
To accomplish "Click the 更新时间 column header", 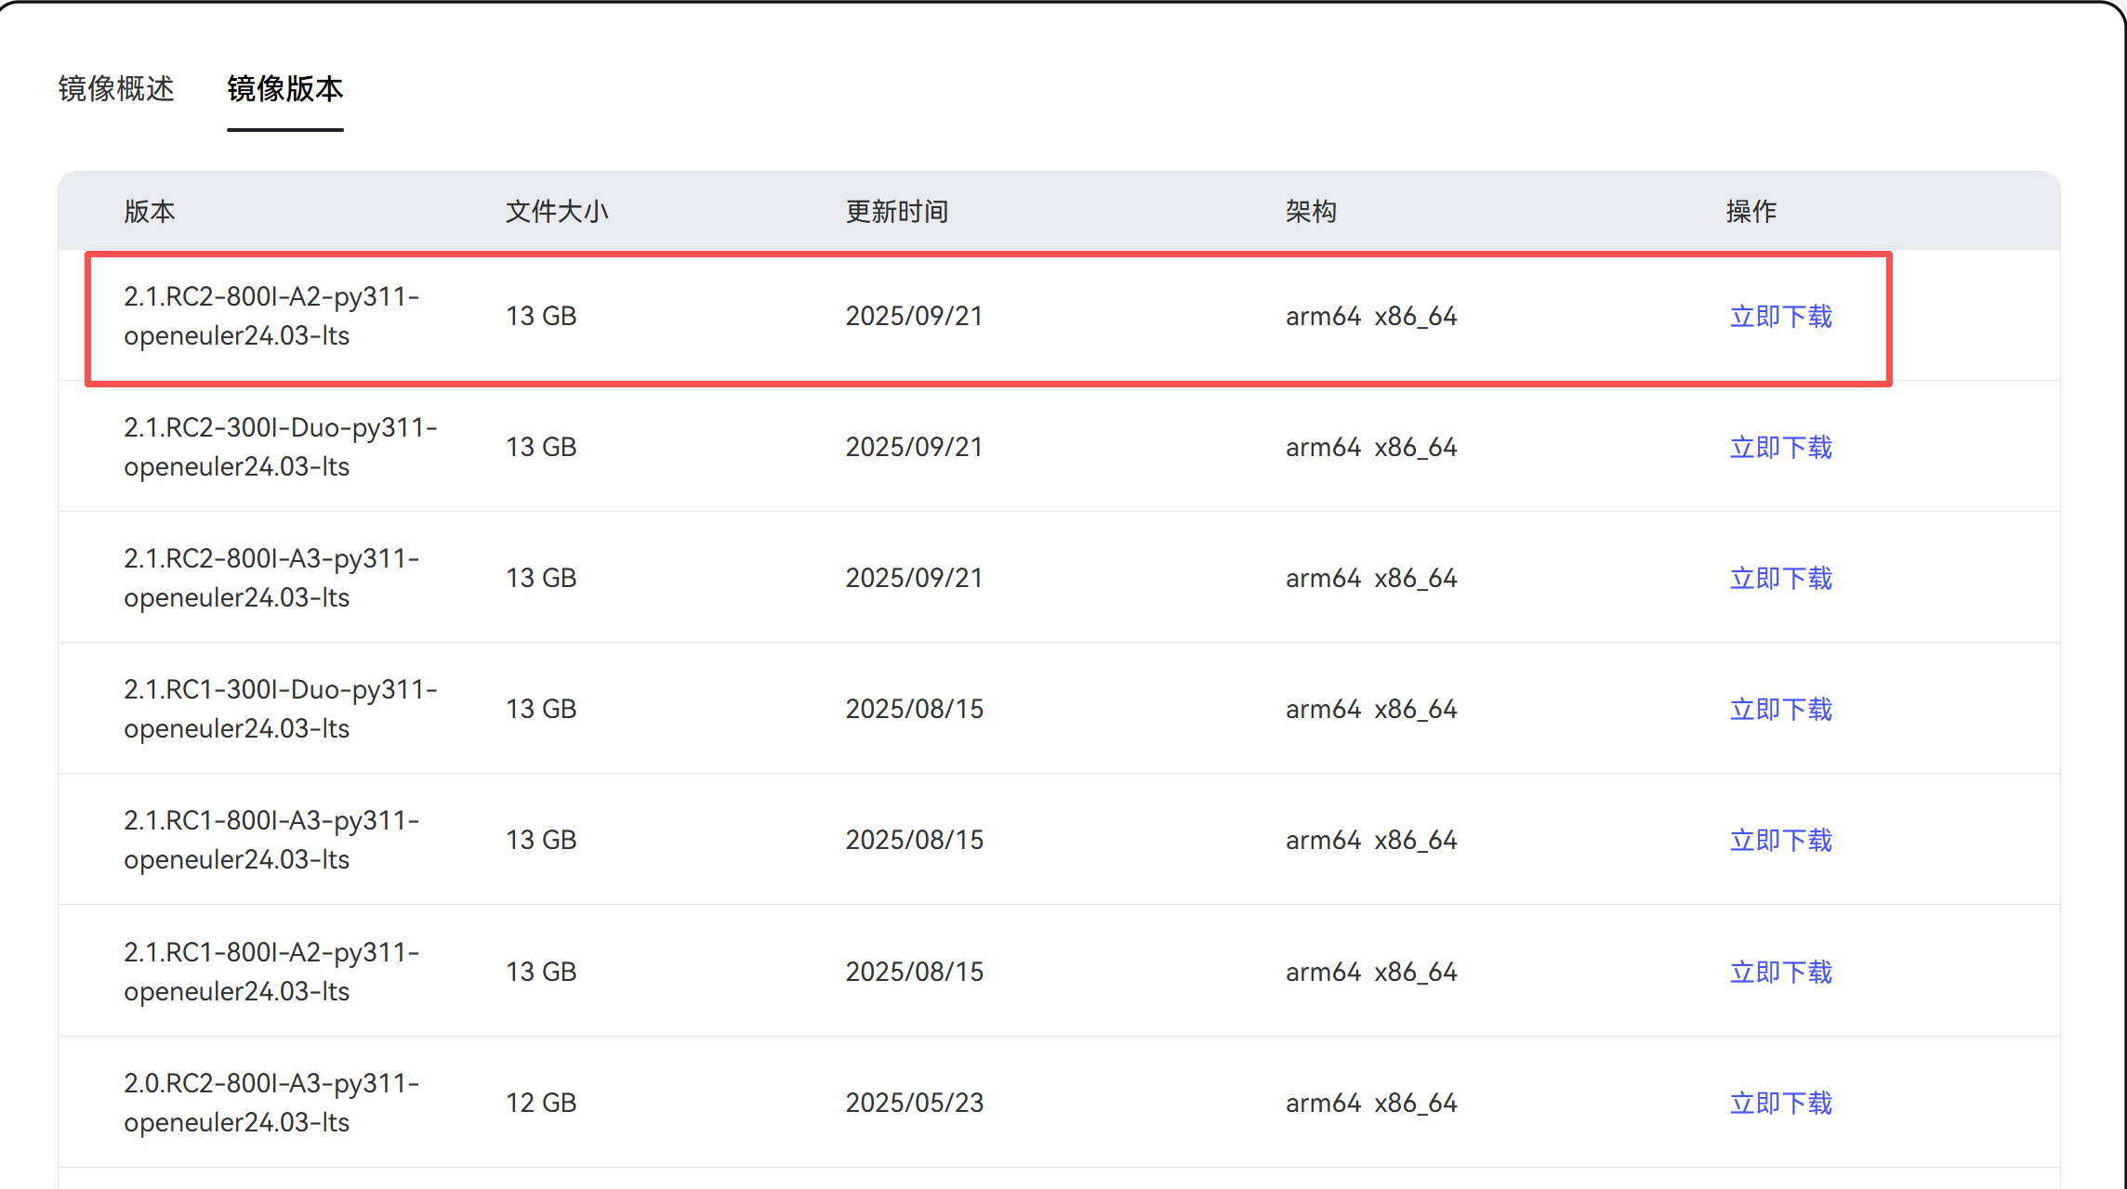I will tap(896, 212).
